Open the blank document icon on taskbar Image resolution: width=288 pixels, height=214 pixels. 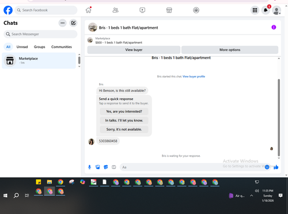pyautogui.click(x=104, y=182)
